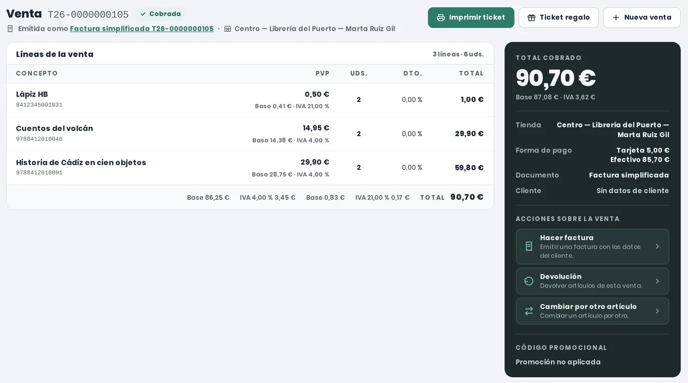Screen dimensions: 688x383
Task: Choose Hacer factura action
Action: pyautogui.click(x=593, y=247)
